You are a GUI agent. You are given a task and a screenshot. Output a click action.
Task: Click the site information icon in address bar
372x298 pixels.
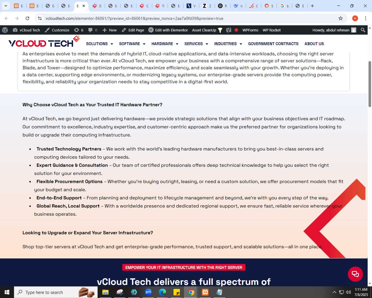point(40,18)
